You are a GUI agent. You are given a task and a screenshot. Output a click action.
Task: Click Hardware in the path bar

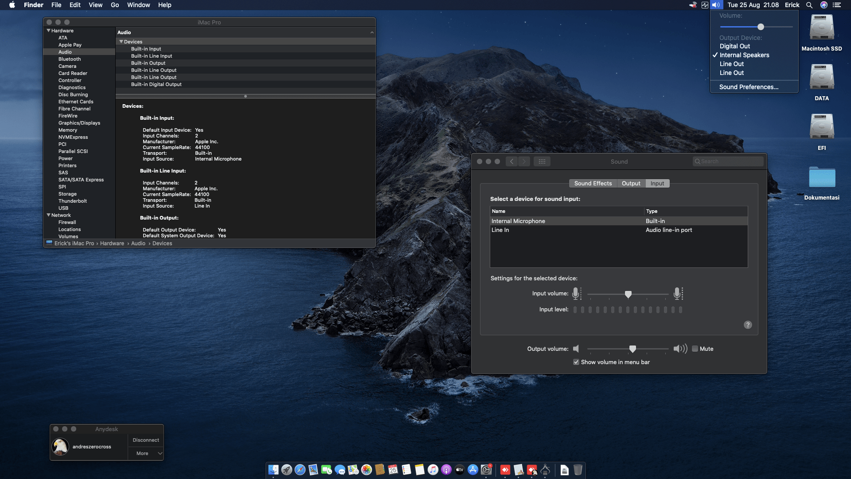(112, 243)
